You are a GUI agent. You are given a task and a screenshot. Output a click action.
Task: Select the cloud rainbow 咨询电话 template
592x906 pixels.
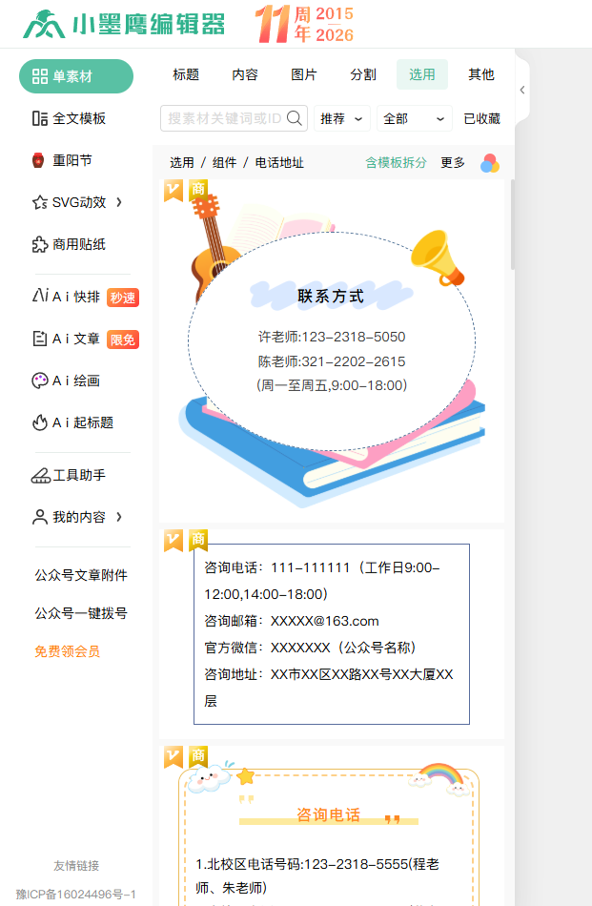[x=332, y=826]
